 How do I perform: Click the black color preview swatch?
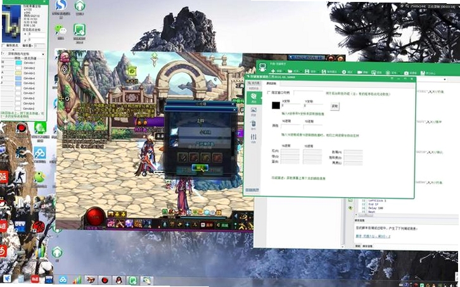276,105
